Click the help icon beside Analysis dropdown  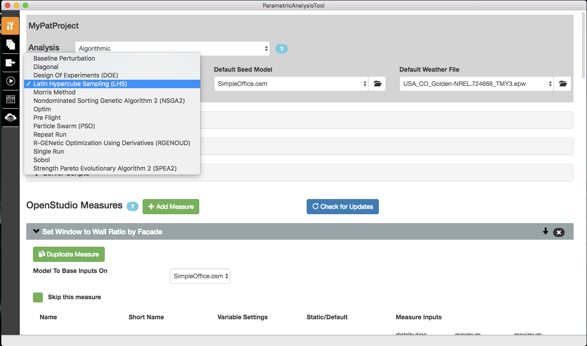[x=281, y=49]
